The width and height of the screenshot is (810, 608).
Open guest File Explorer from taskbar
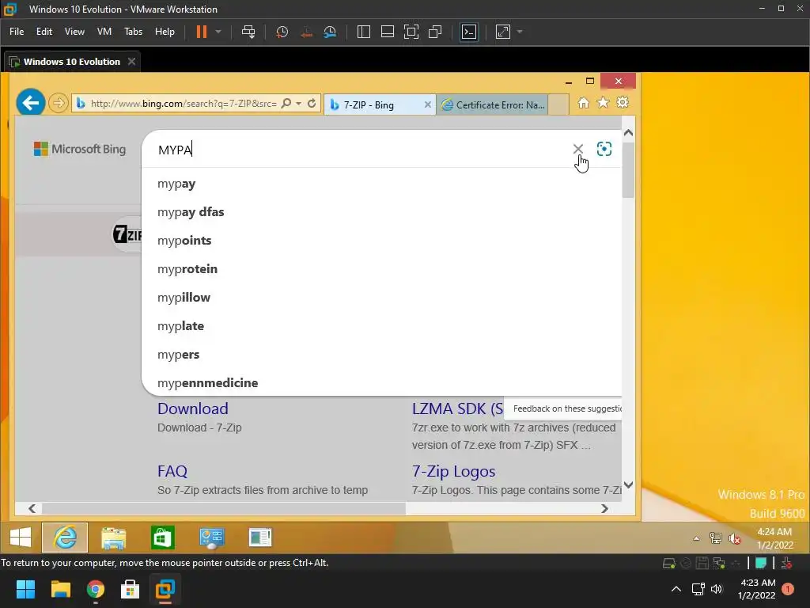pos(114,538)
